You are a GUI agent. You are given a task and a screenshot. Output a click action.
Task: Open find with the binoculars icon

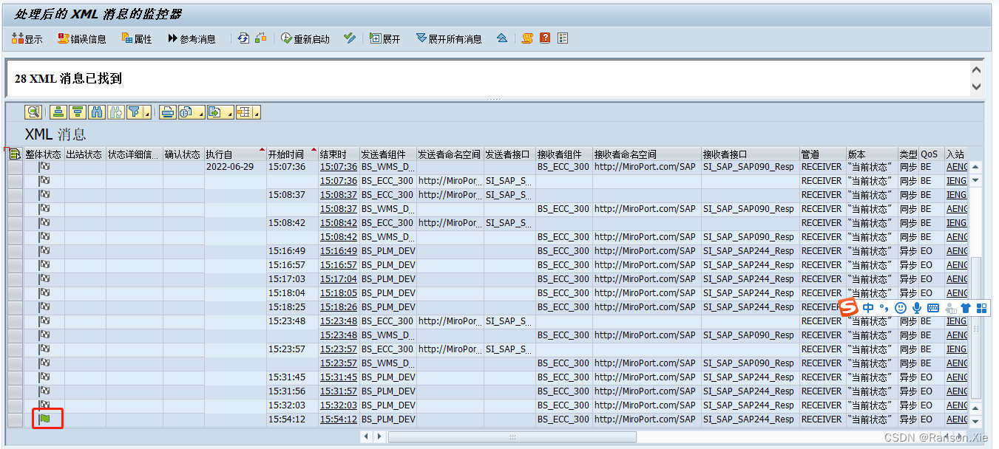coord(98,112)
